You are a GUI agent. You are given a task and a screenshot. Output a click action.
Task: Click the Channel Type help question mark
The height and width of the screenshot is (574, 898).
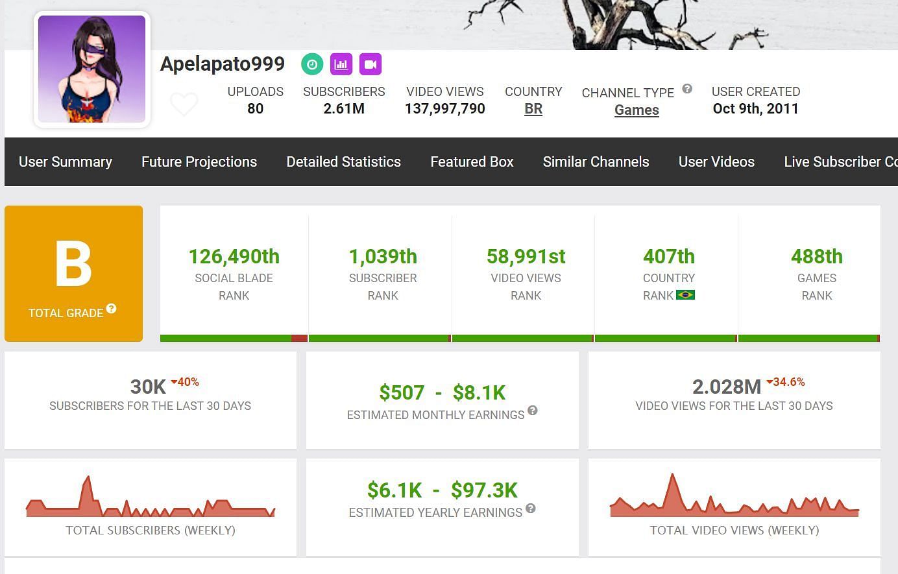click(687, 89)
